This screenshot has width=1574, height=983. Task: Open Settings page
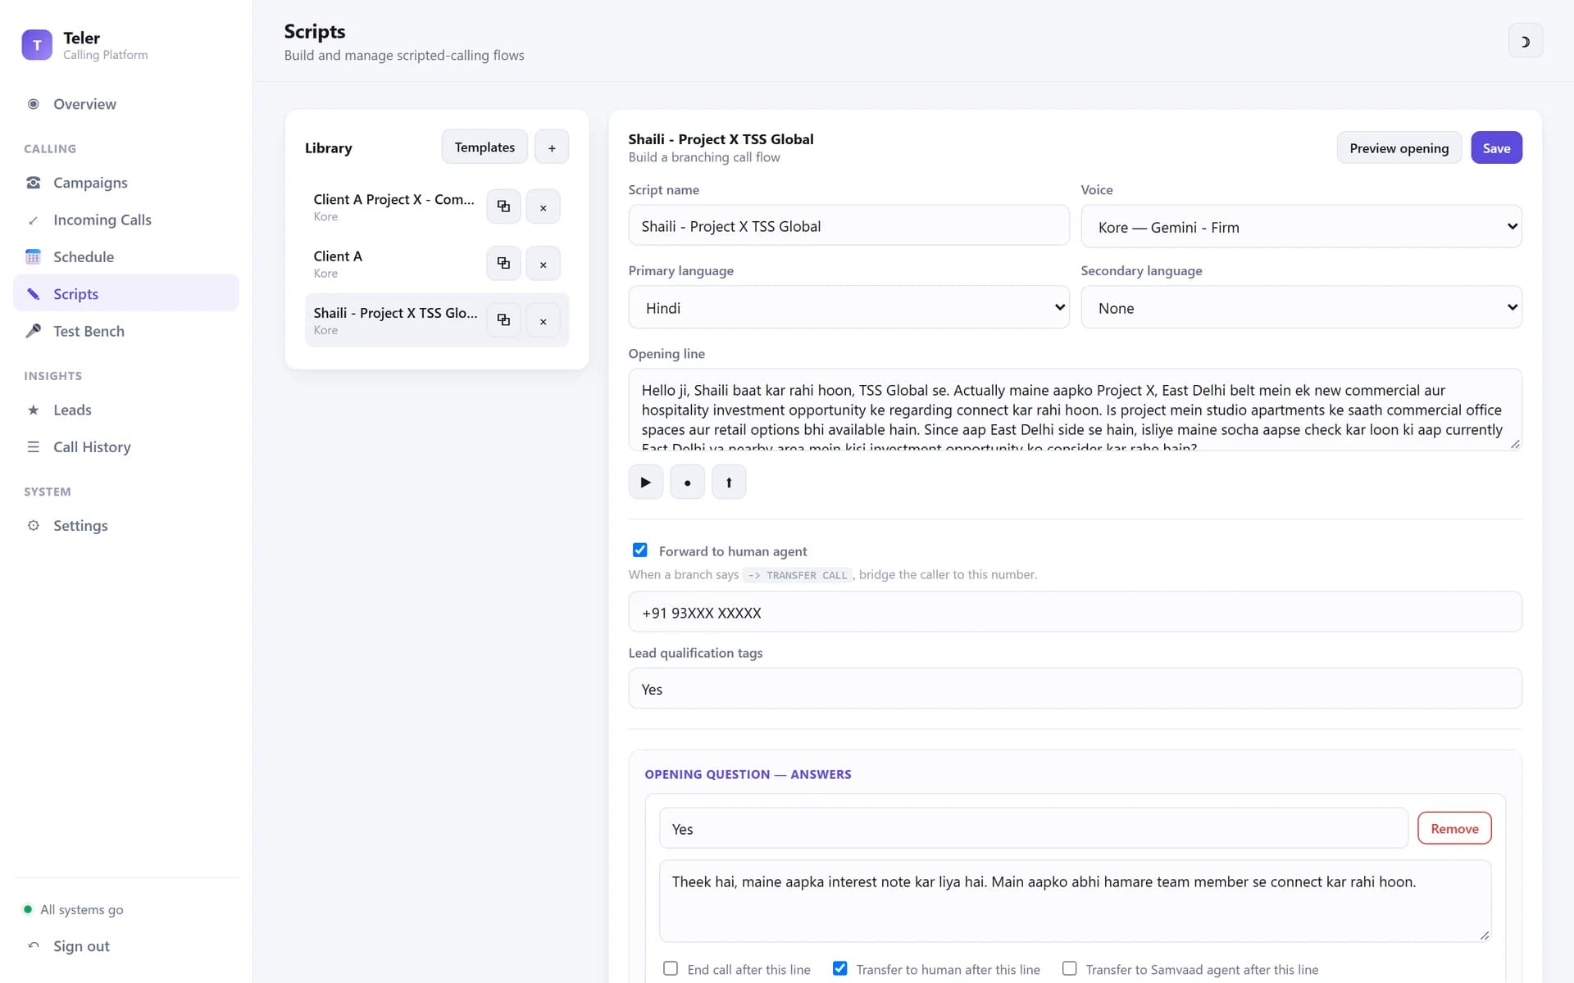tap(126, 525)
